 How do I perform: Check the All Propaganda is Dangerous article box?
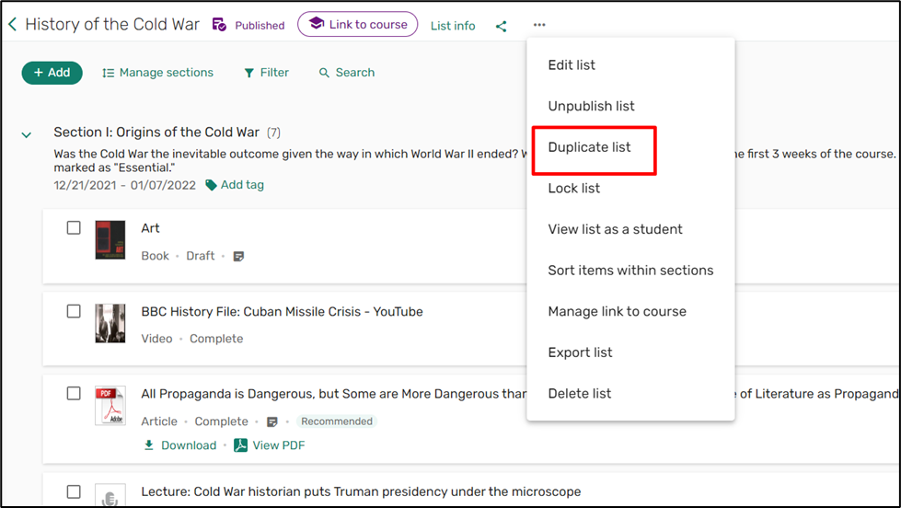[x=74, y=393]
